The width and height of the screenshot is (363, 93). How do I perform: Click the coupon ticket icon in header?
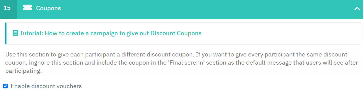27,8
